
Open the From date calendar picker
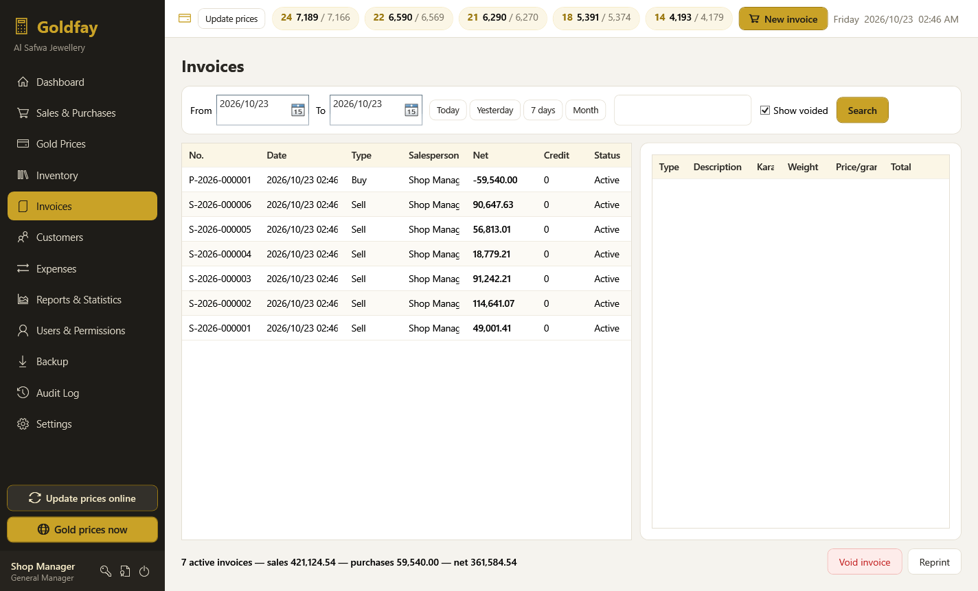coord(298,110)
